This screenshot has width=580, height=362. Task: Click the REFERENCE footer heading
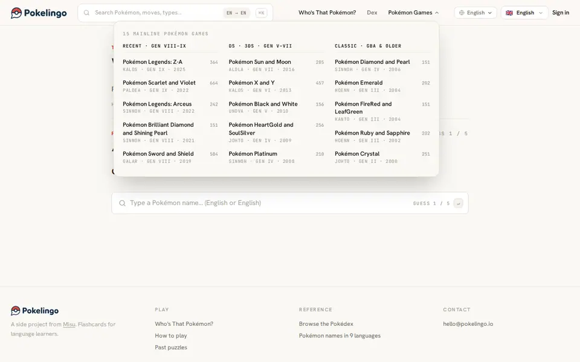pos(315,310)
